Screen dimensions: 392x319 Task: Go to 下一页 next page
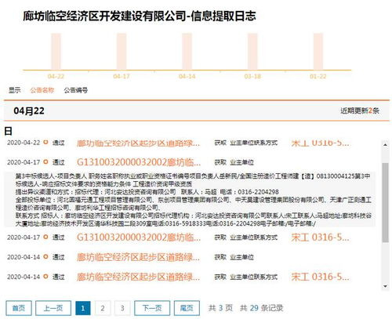click(152, 308)
